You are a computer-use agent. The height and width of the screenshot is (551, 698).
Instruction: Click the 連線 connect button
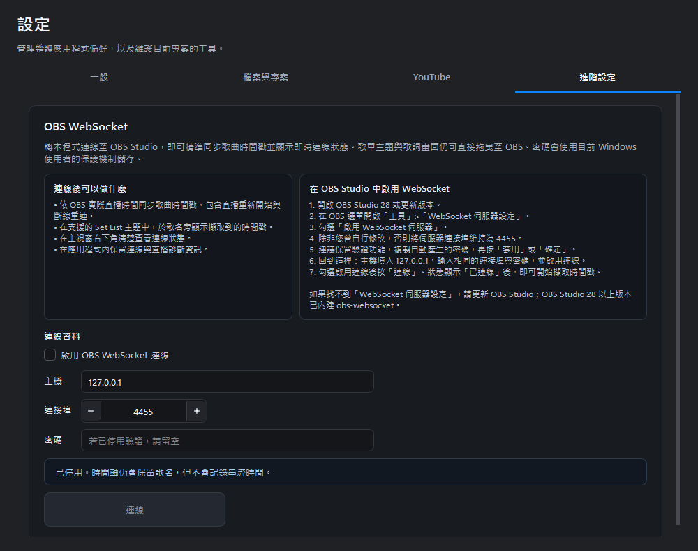pos(135,510)
